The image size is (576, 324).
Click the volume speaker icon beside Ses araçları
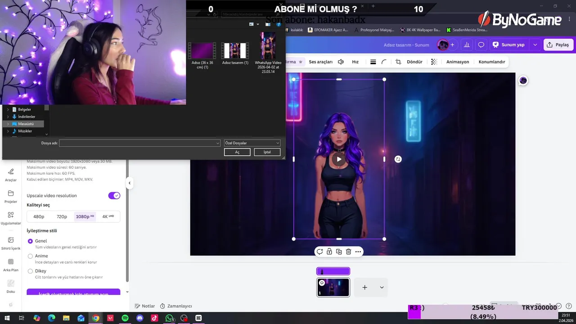(341, 62)
